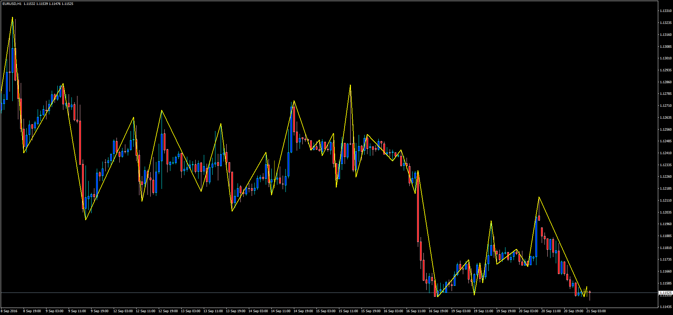Click the 1.13310 price axis label

click(x=666, y=11)
